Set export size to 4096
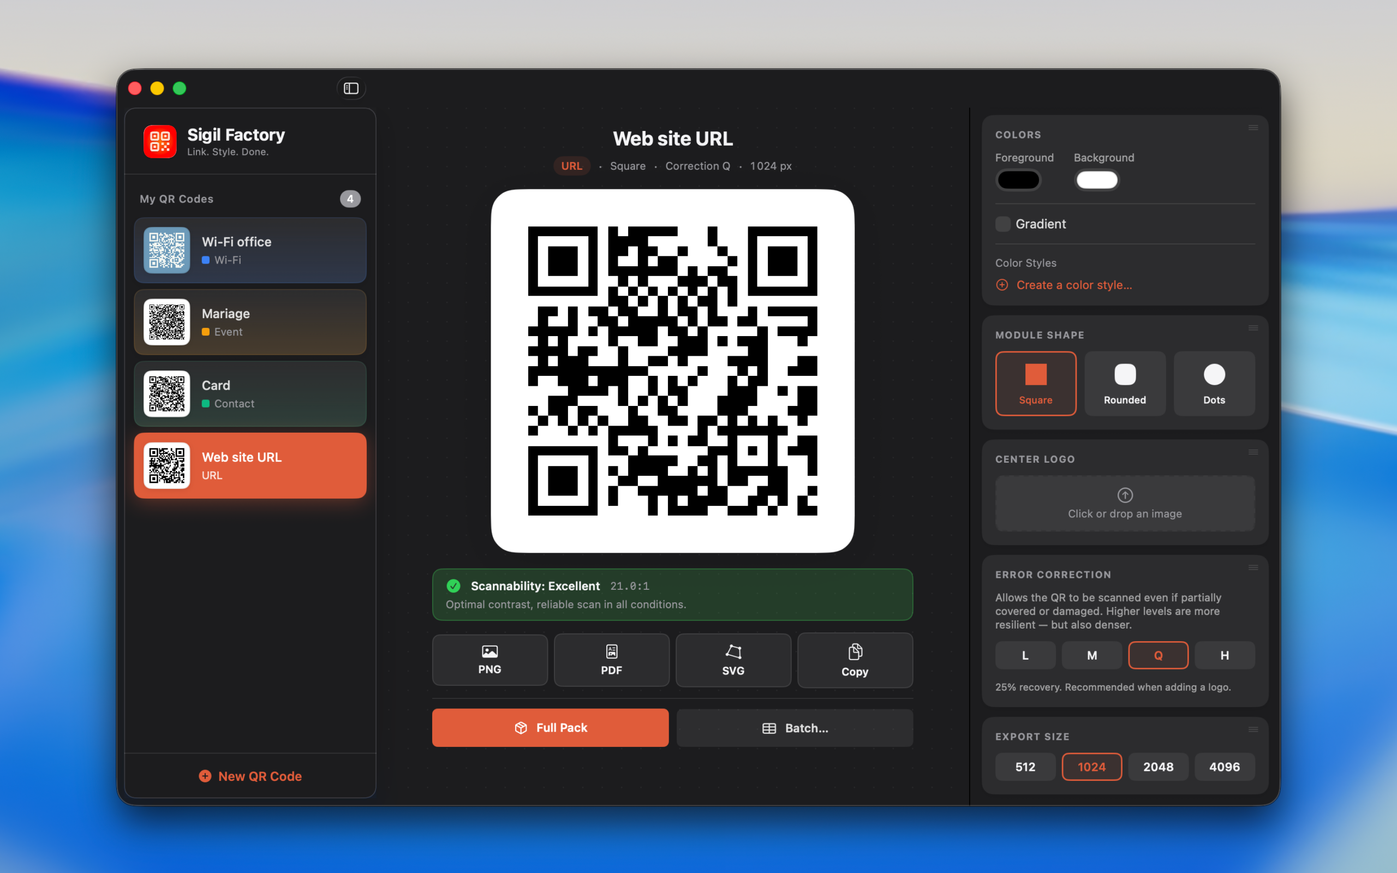This screenshot has width=1397, height=873. click(x=1225, y=767)
